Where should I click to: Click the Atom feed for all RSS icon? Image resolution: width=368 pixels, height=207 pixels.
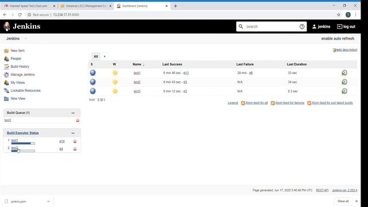point(243,103)
